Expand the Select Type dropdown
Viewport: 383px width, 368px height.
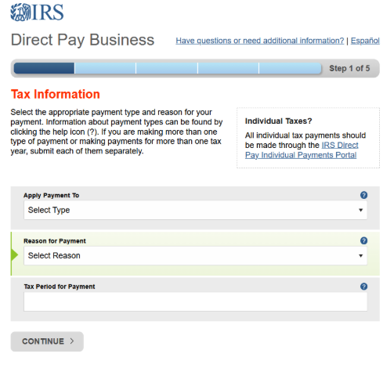tap(195, 210)
